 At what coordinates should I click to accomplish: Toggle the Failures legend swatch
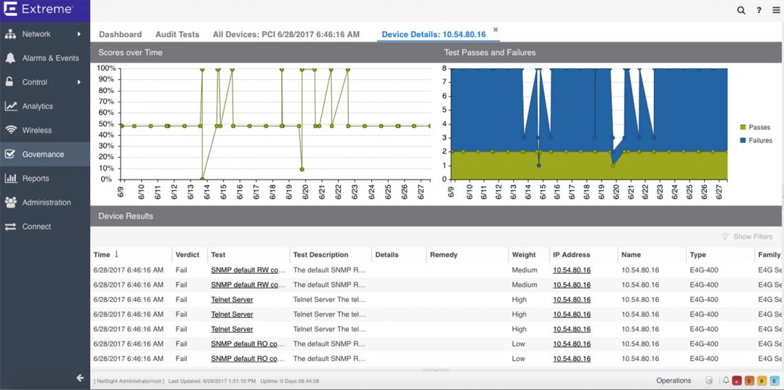point(743,140)
